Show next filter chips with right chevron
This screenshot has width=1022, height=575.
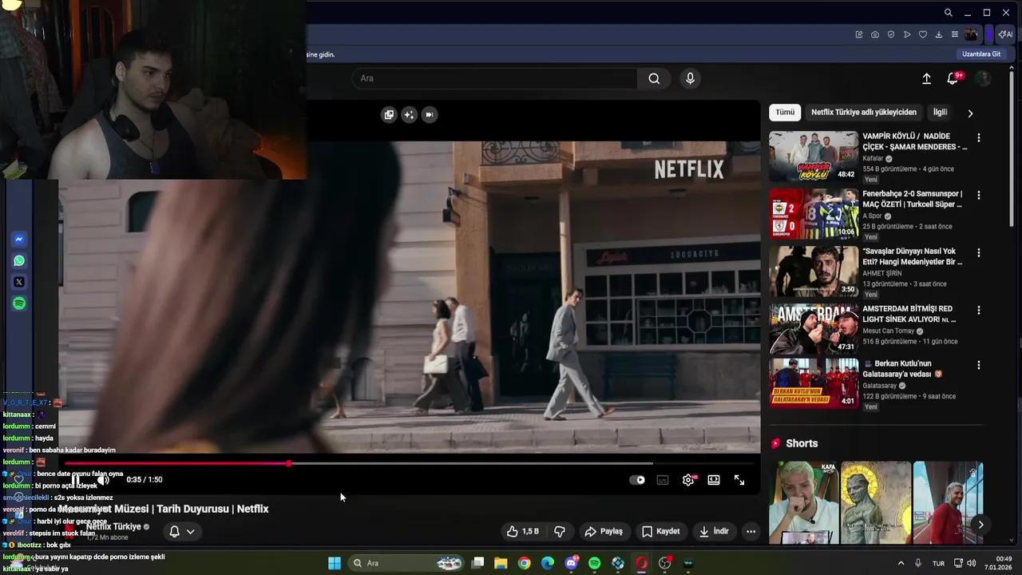(x=970, y=113)
